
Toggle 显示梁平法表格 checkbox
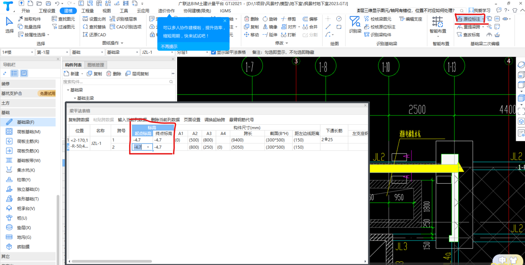213,52
